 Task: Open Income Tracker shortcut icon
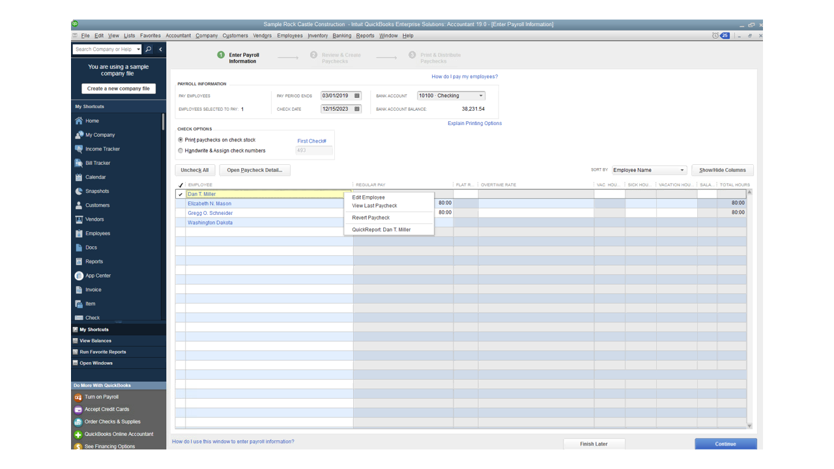click(x=79, y=149)
